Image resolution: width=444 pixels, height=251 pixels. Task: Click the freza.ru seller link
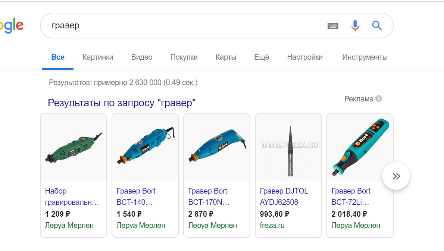(x=272, y=226)
